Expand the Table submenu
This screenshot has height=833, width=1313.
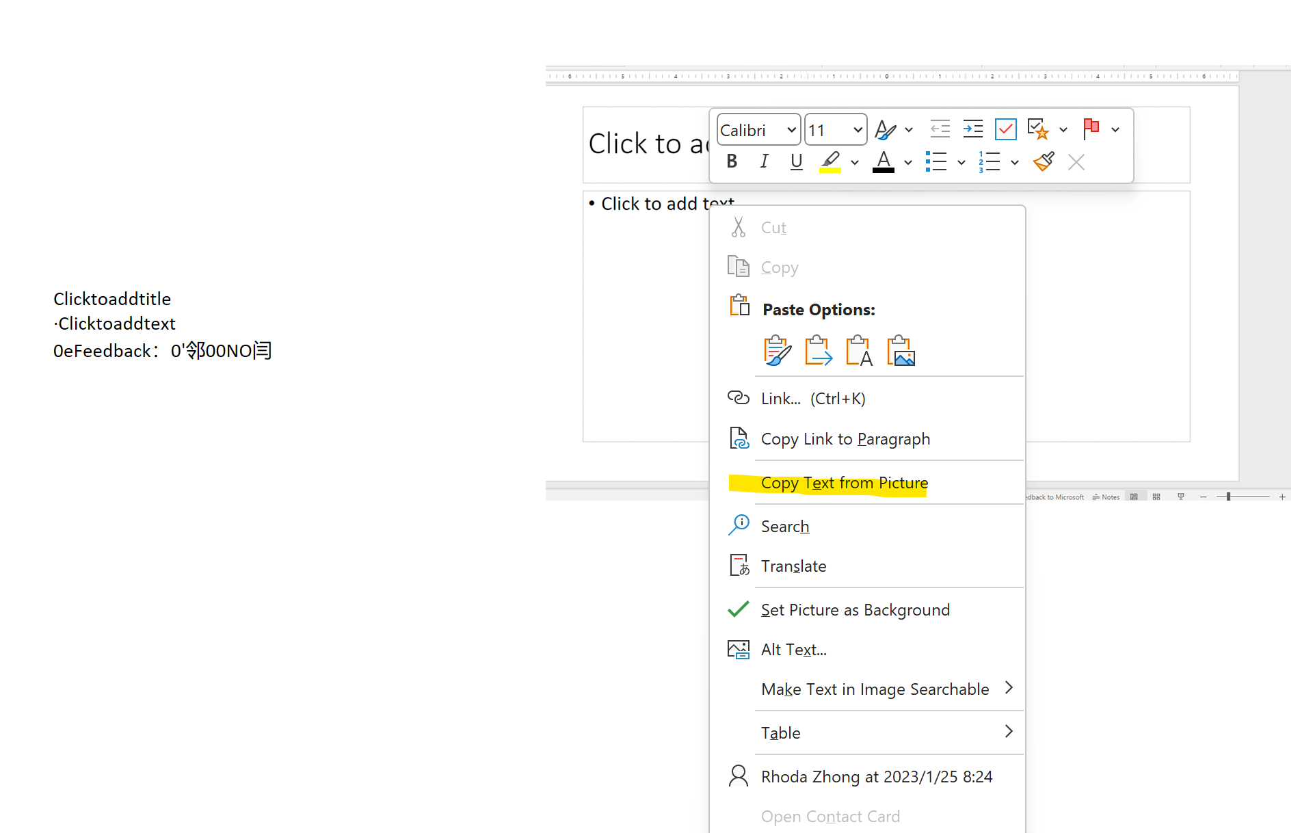[867, 733]
